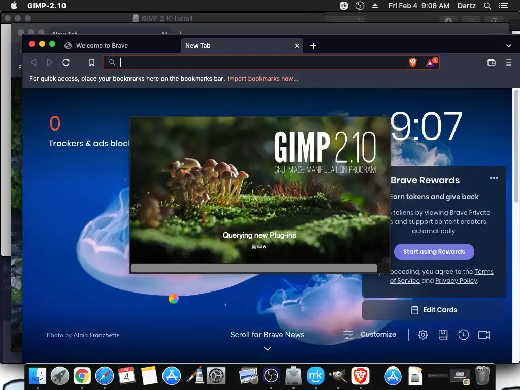Screen dimensions: 520x390
Task: Click the OBS status icon in menu bar
Action: point(360,5)
